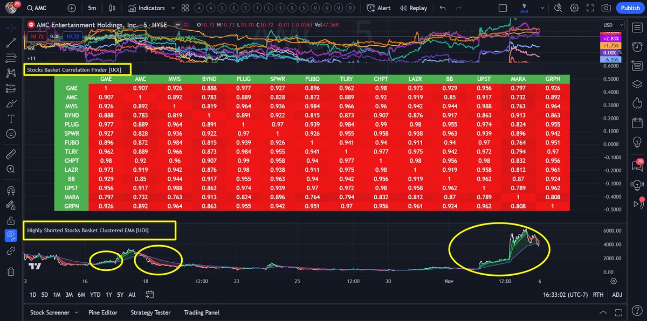
Task: Open the quick search lightning icon
Action: tap(559, 8)
